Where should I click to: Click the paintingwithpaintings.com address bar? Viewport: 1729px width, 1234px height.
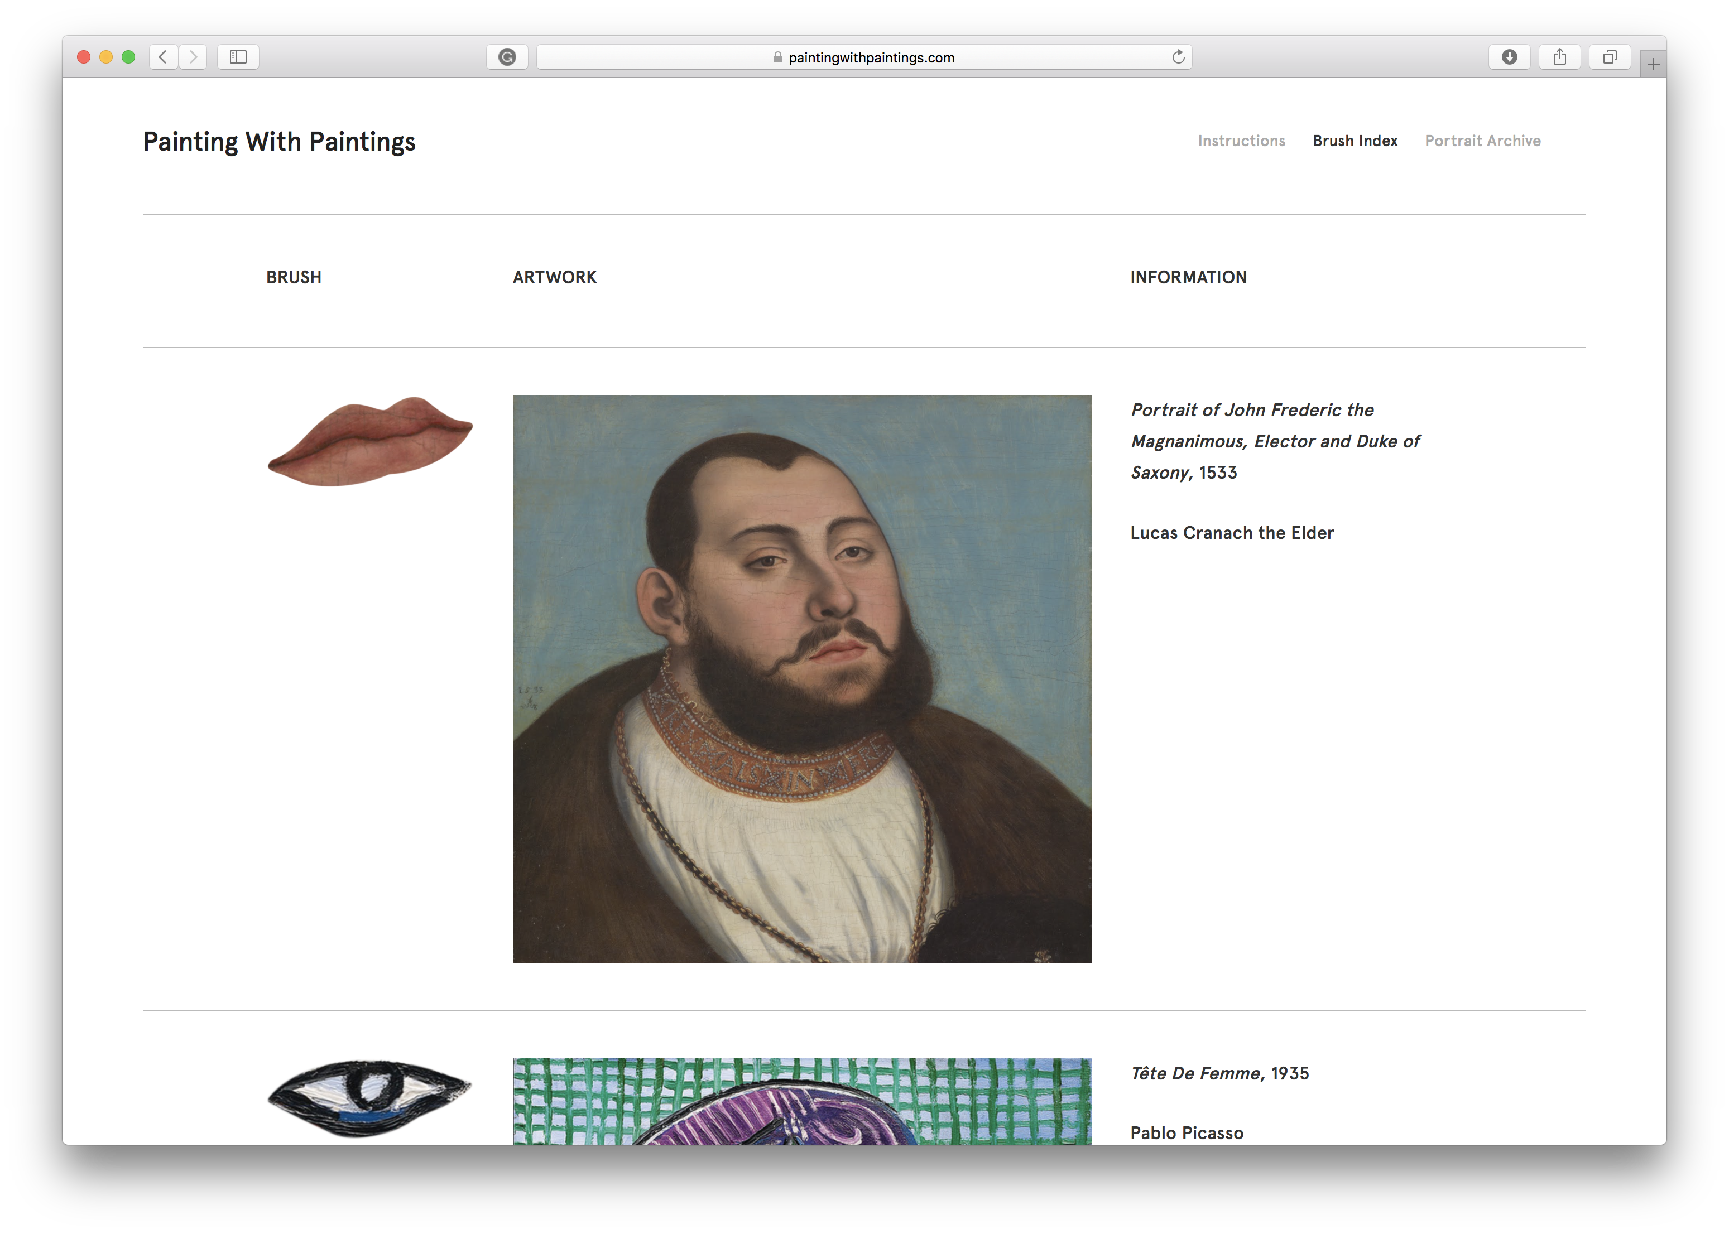point(863,57)
